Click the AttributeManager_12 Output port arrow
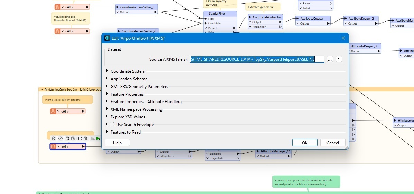The image size is (414, 194). (289, 156)
